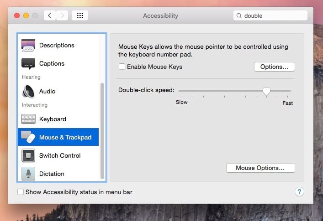Select Dictation in the sidebar list

click(58, 174)
